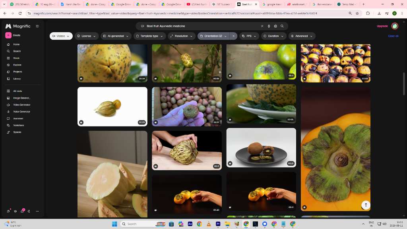Go to Explore in sidebar
The width and height of the screenshot is (407, 229).
coord(17,65)
